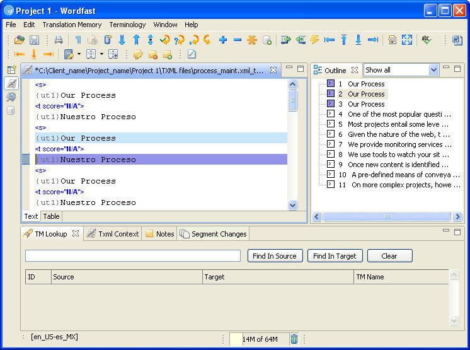Click the TM Lookup search input field
470x350 pixels.
[133, 256]
